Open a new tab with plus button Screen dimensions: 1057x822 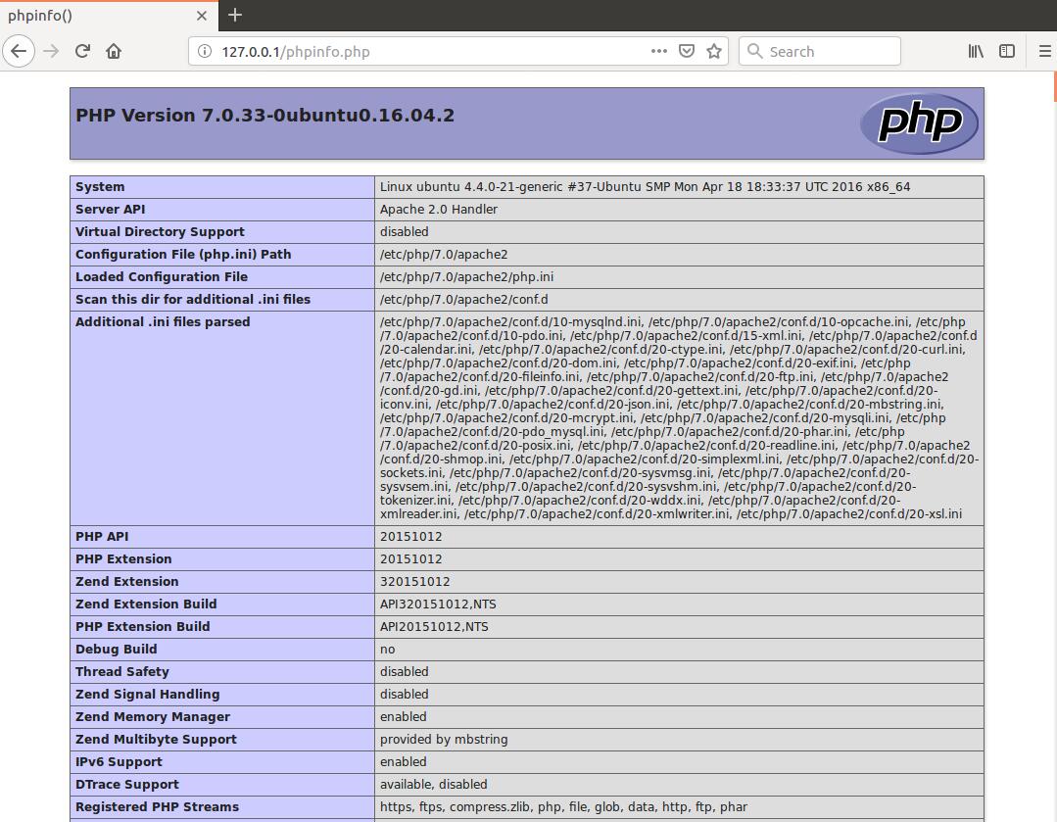(235, 16)
